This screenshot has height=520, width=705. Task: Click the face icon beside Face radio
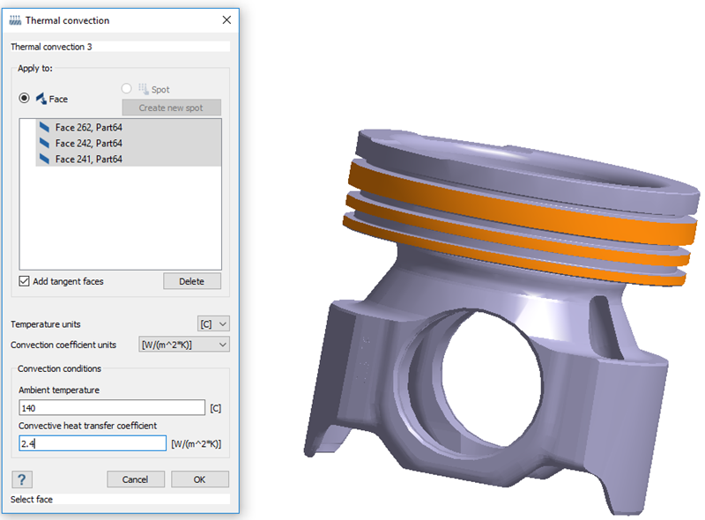tap(41, 99)
